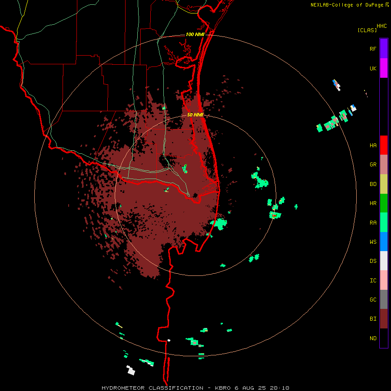Click the GC legend label
Image resolution: width=391 pixels, height=391 pixels.
(373, 299)
